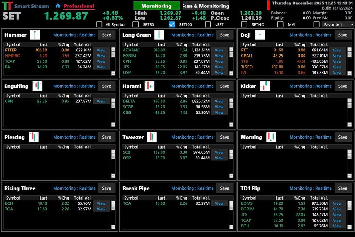Image resolution: width=355 pixels, height=237 pixels.
Task: Click the Hammer candlestick pattern icon
Action: tap(35, 35)
